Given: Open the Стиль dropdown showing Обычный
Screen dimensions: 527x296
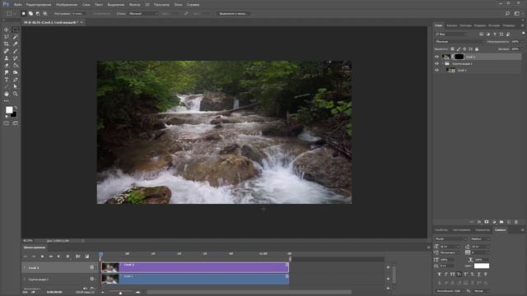Looking at the screenshot, I should 142,14.
